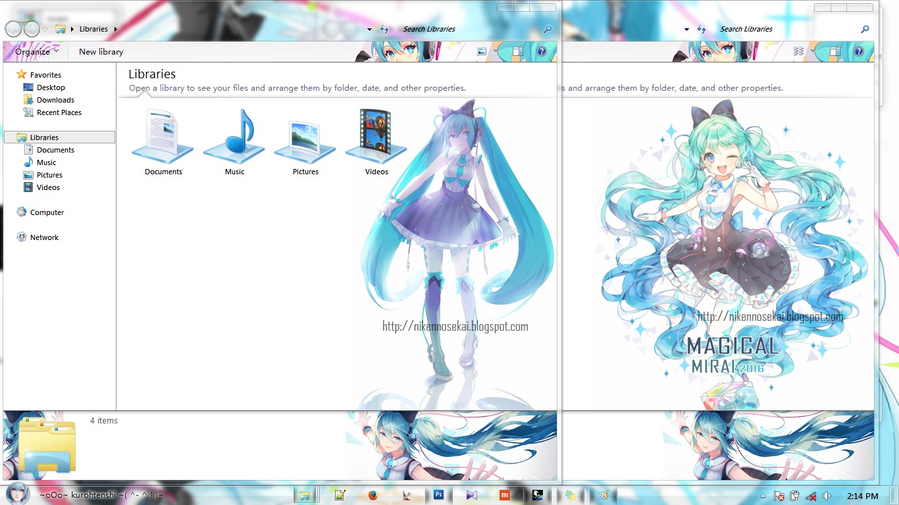Open Visual Studio from taskbar
Screen dimensions: 899x505
(x=471, y=496)
